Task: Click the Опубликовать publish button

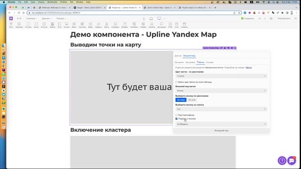Action: [284, 19]
